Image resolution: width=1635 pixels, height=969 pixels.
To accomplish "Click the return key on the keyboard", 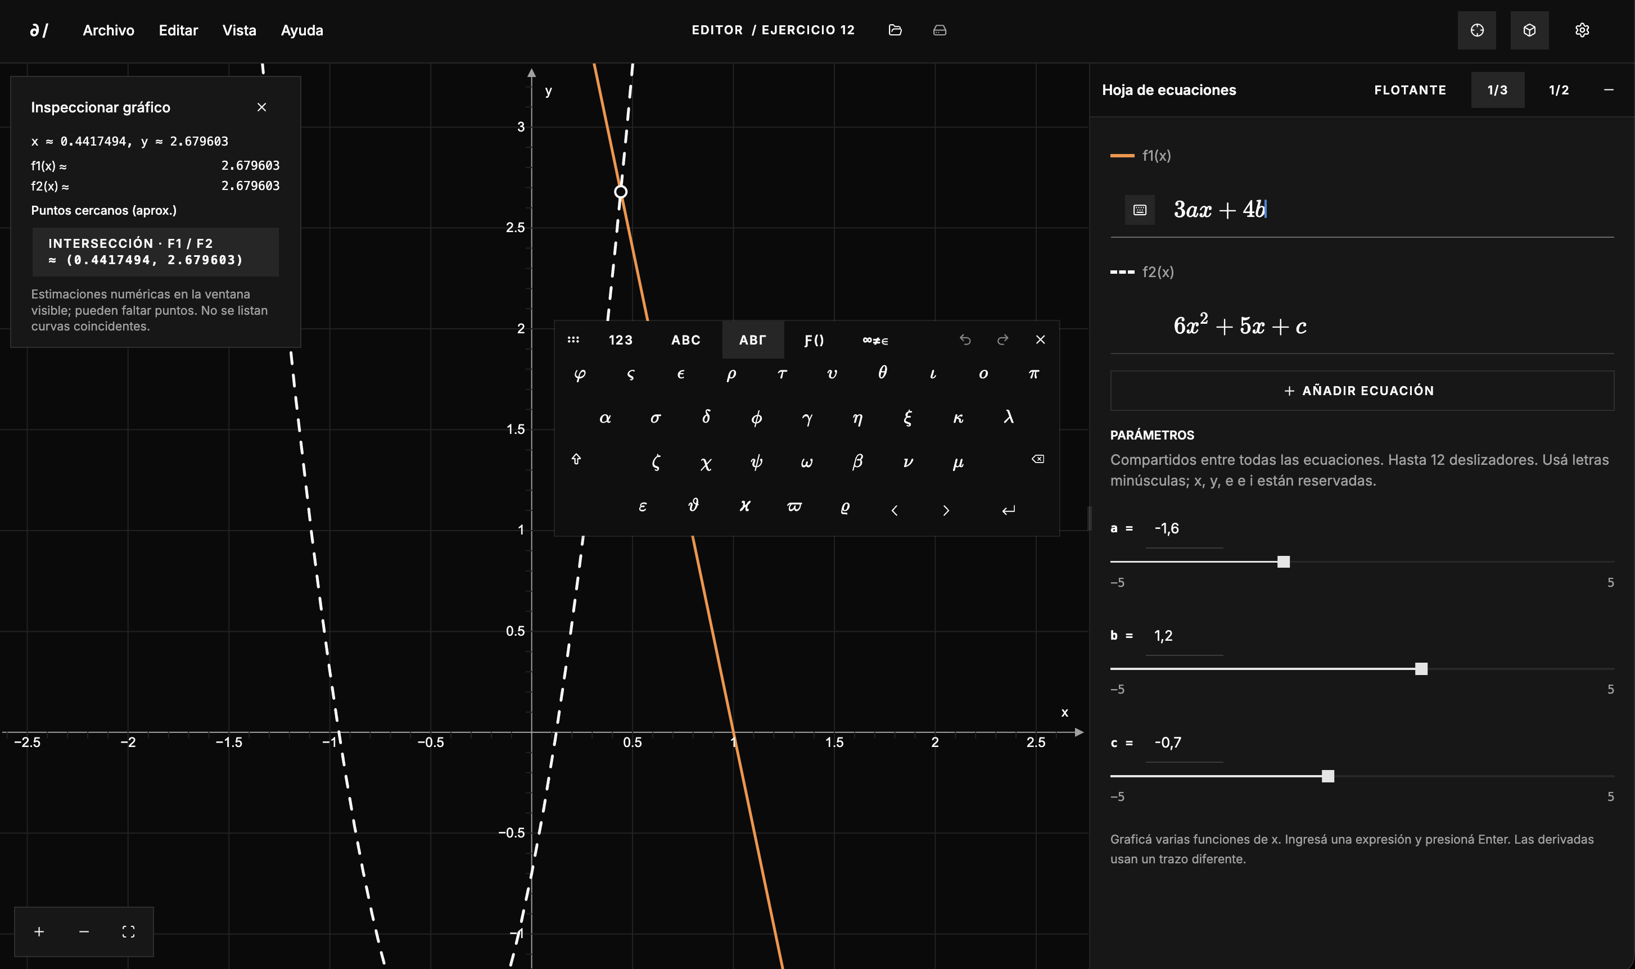I will (1009, 510).
